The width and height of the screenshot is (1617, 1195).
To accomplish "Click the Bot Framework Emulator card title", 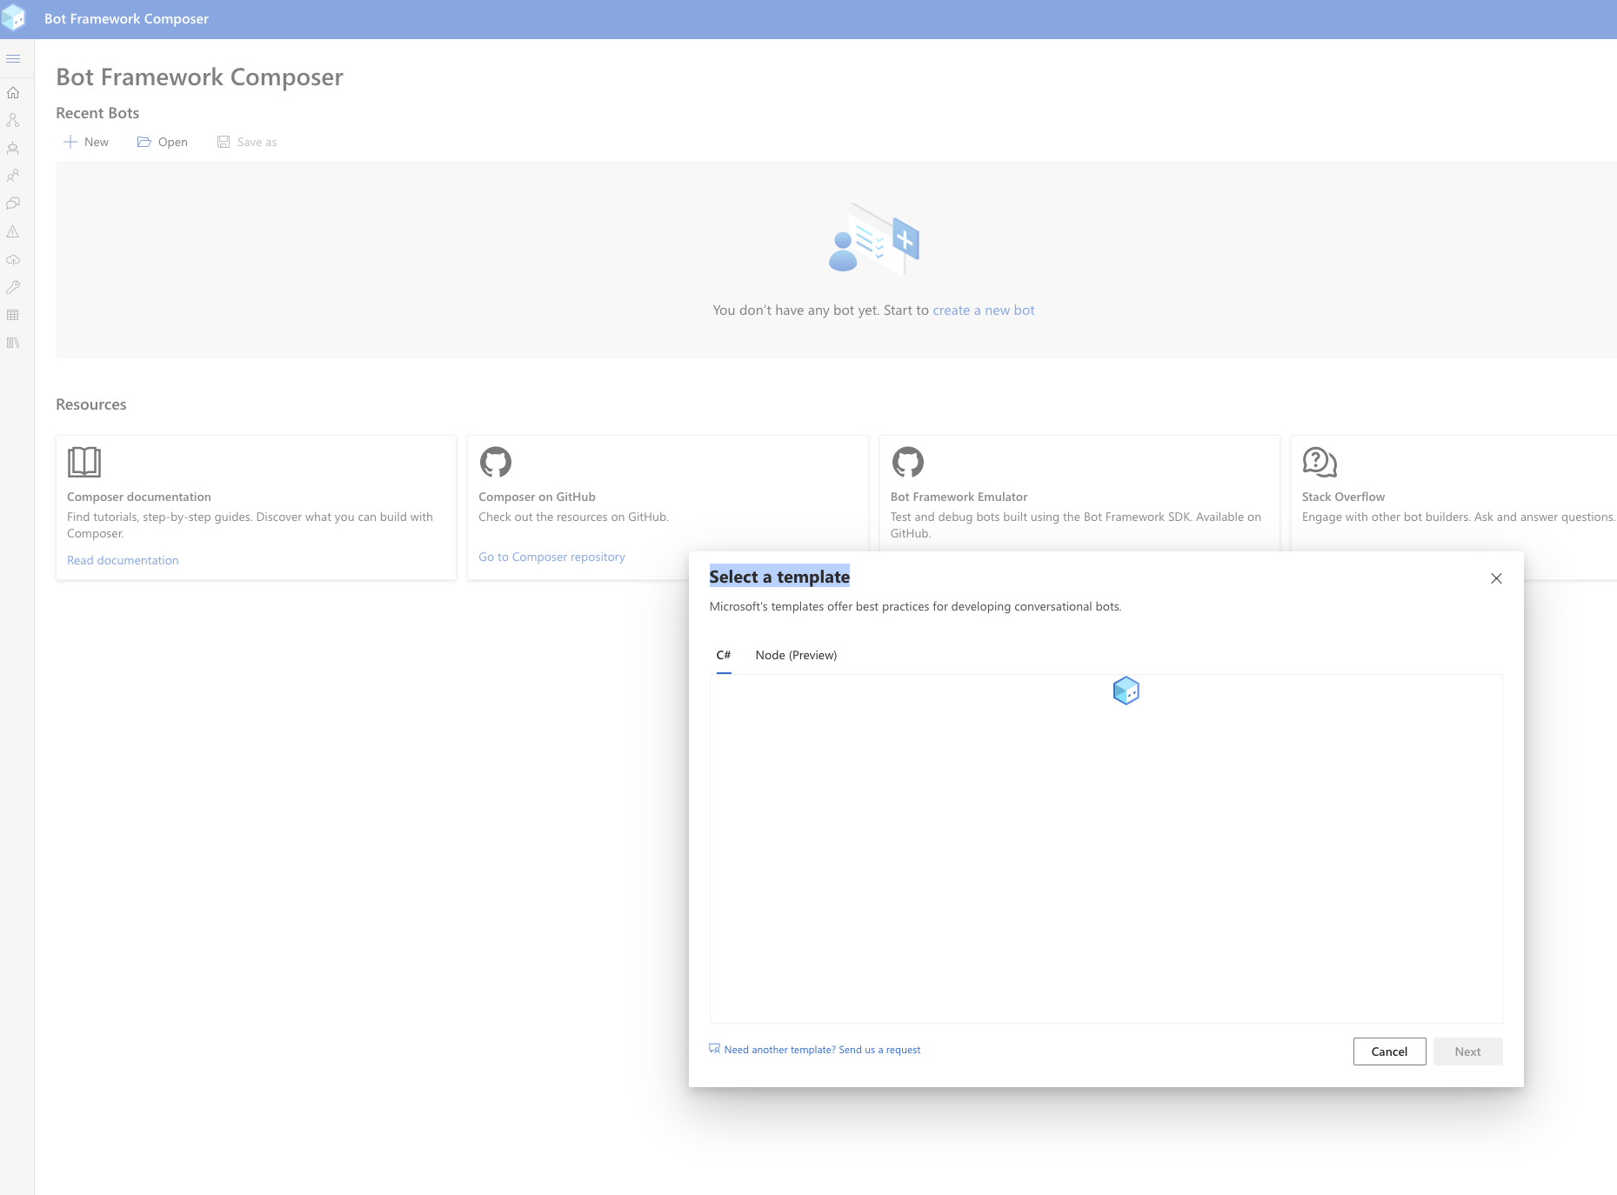I will click(x=959, y=497).
